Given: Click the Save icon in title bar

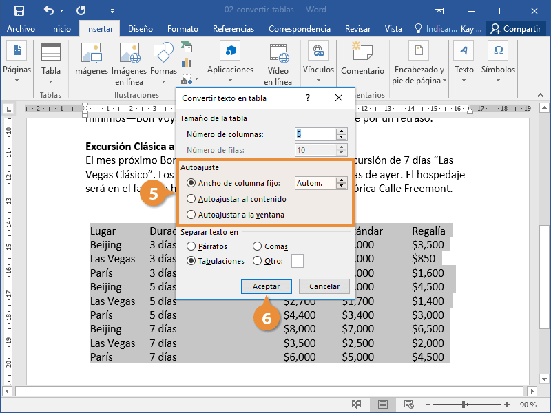Looking at the screenshot, I should pyautogui.click(x=19, y=10).
